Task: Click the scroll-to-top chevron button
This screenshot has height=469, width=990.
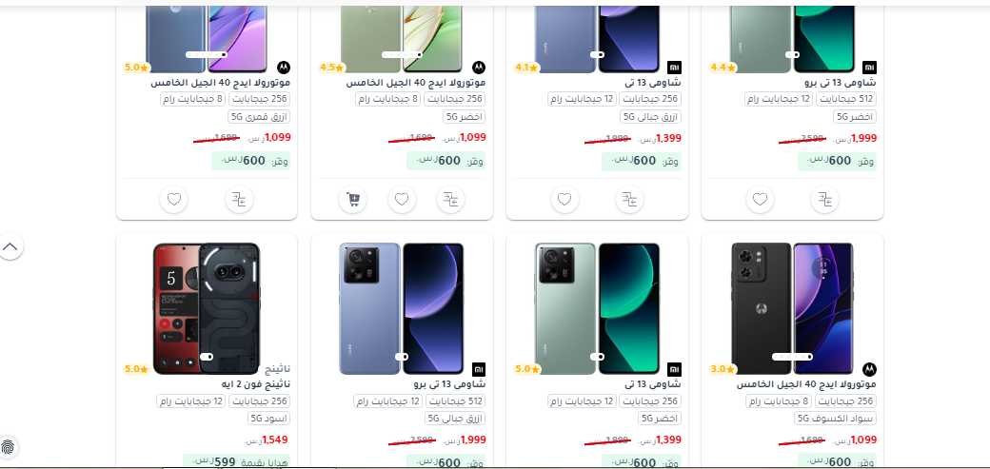Action: (x=10, y=246)
